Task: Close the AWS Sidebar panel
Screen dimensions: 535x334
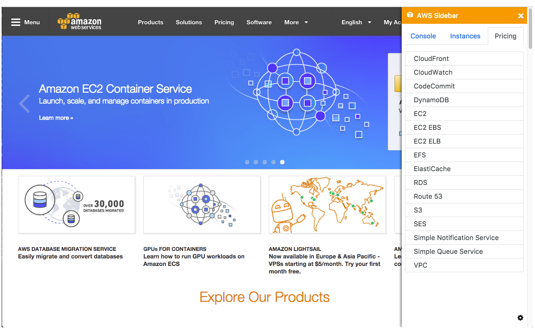Action: [521, 15]
